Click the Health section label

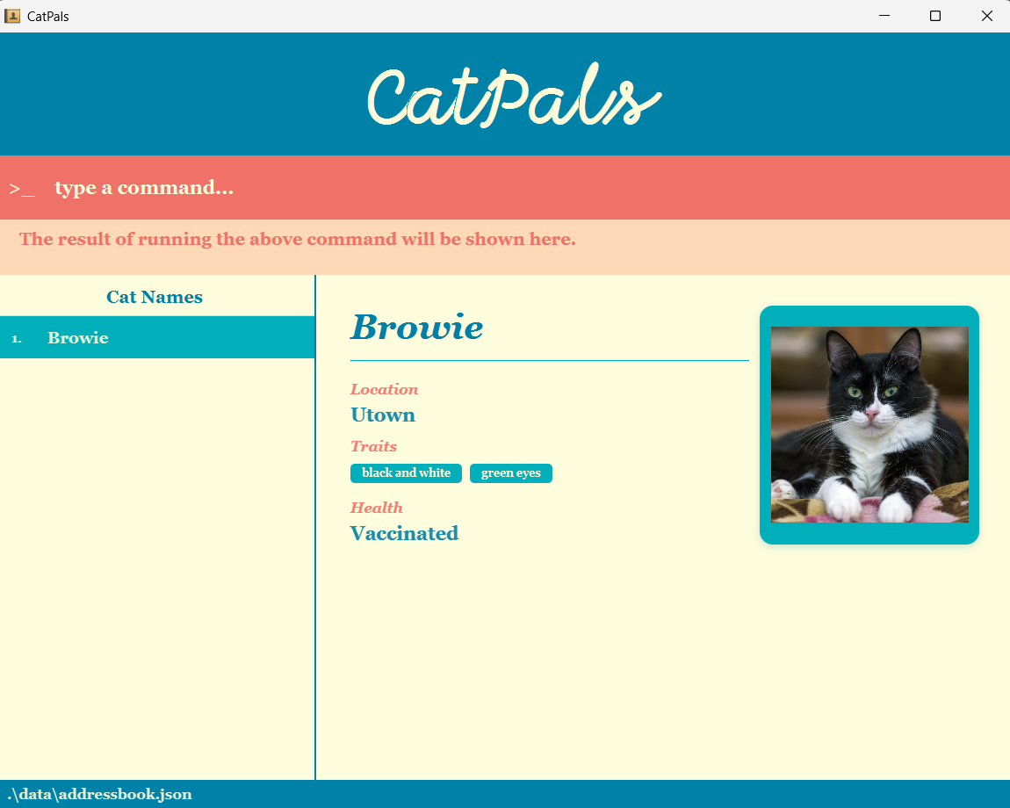376,507
